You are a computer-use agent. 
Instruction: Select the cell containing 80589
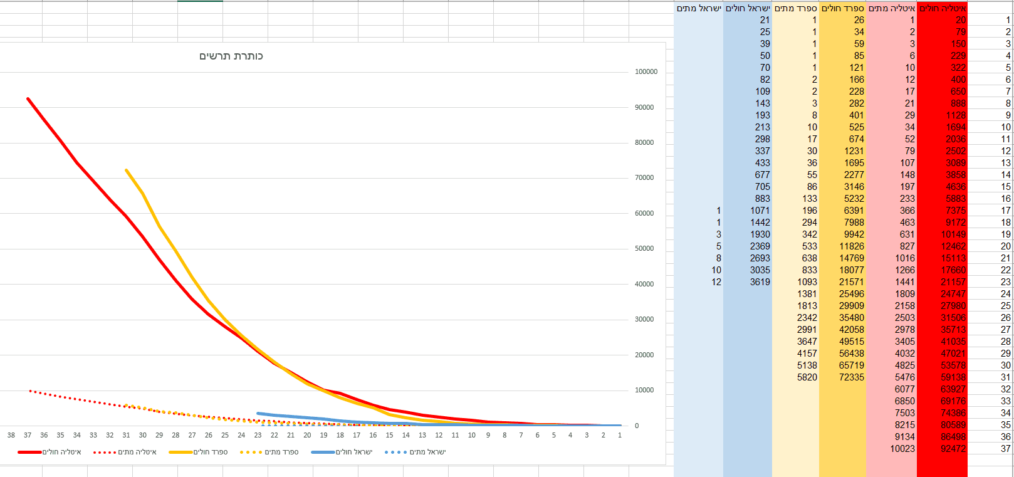click(x=942, y=425)
